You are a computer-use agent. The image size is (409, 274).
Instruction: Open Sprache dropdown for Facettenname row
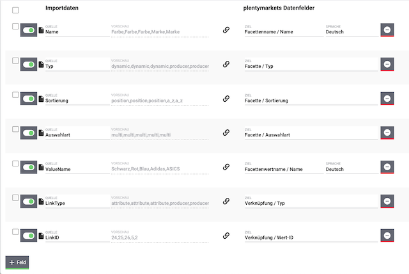click(x=350, y=32)
